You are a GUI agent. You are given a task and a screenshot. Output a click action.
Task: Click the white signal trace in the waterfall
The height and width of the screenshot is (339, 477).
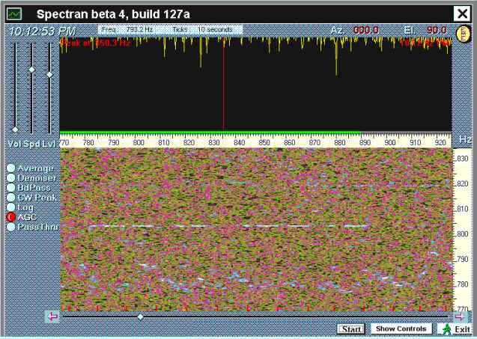228,226
